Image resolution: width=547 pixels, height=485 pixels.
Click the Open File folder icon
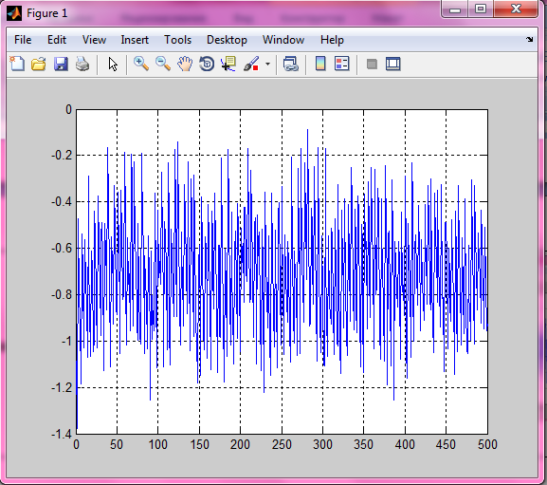(x=39, y=65)
